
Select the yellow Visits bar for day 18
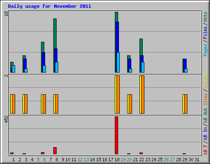pos(116,94)
